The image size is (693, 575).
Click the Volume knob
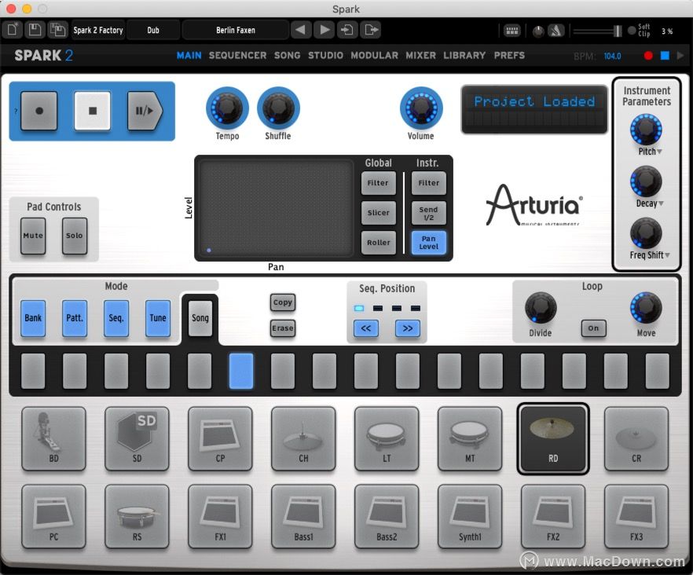(x=421, y=108)
